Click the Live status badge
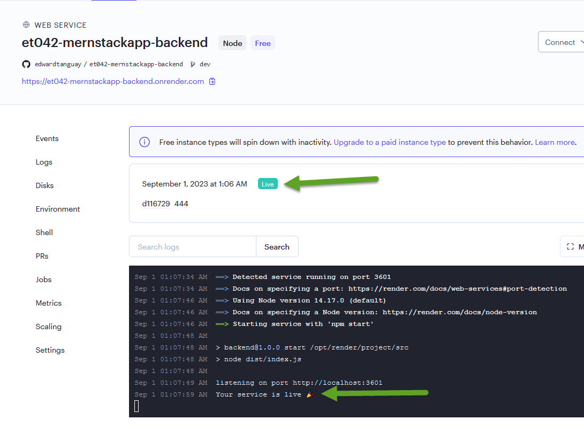 pyautogui.click(x=268, y=184)
